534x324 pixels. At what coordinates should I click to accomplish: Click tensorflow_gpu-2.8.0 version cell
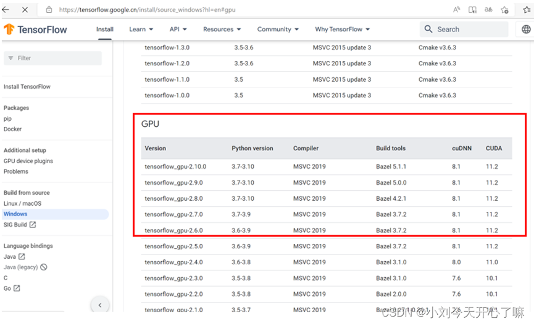point(173,198)
